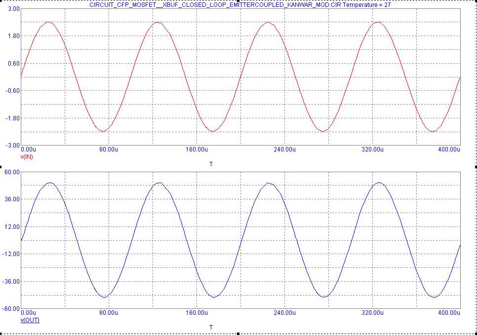Click the 3.00 value on v(IN) Y axis

(x=14, y=9)
